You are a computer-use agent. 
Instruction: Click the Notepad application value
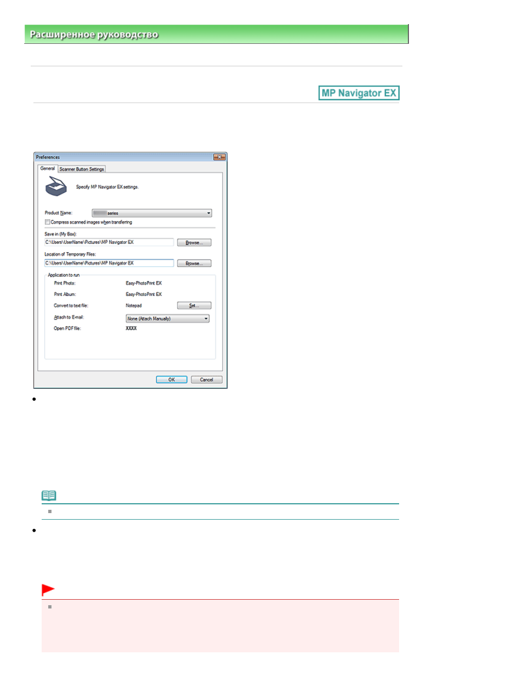(134, 306)
